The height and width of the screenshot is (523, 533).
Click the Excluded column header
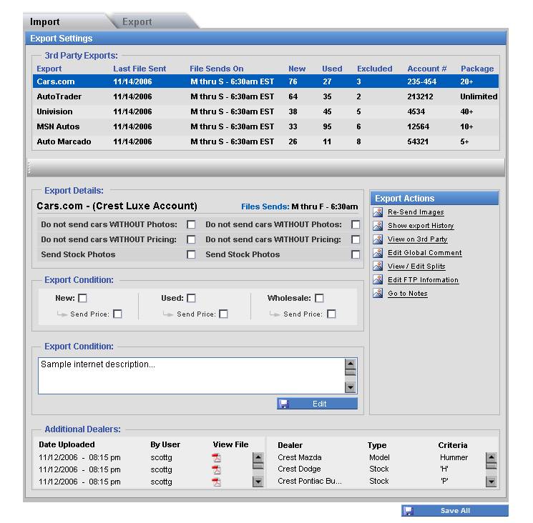tap(375, 69)
